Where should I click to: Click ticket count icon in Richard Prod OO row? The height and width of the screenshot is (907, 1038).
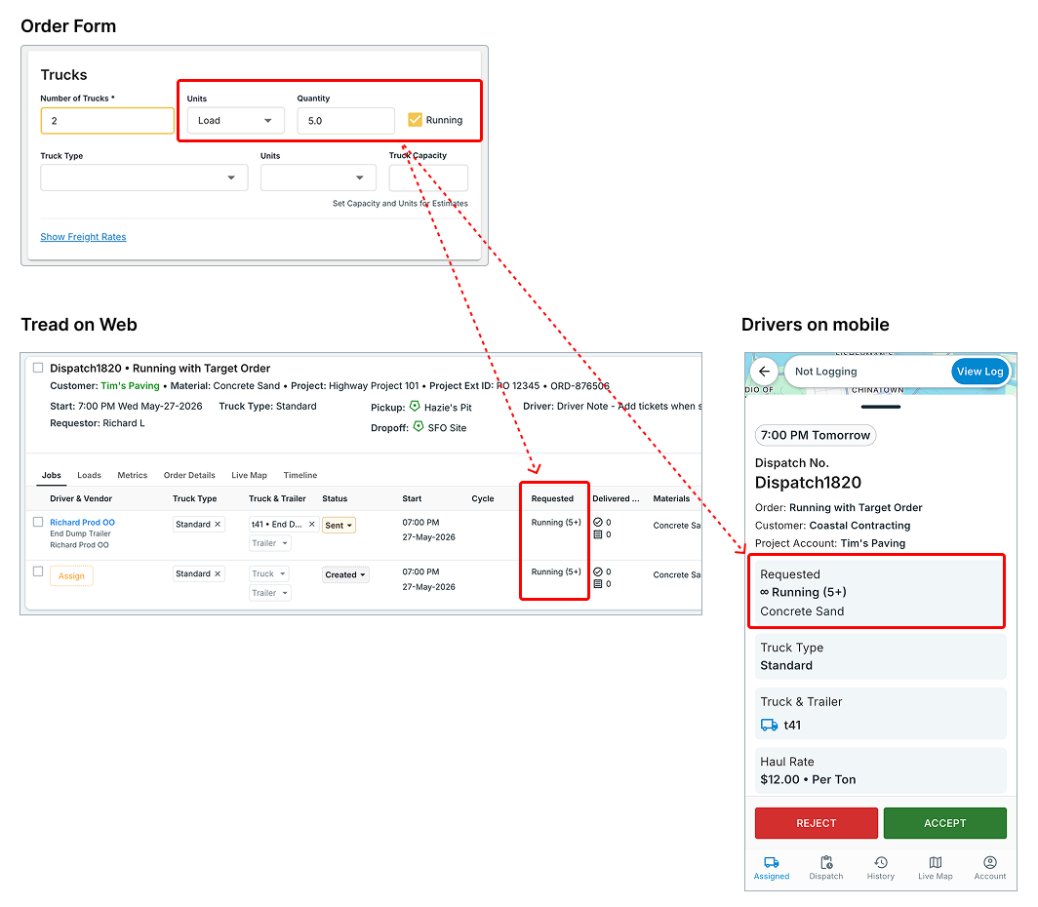point(598,534)
